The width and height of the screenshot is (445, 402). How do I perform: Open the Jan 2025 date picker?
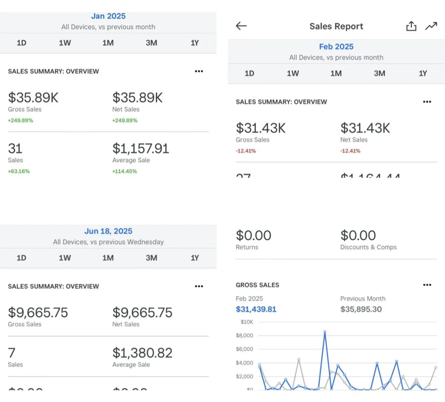[108, 16]
